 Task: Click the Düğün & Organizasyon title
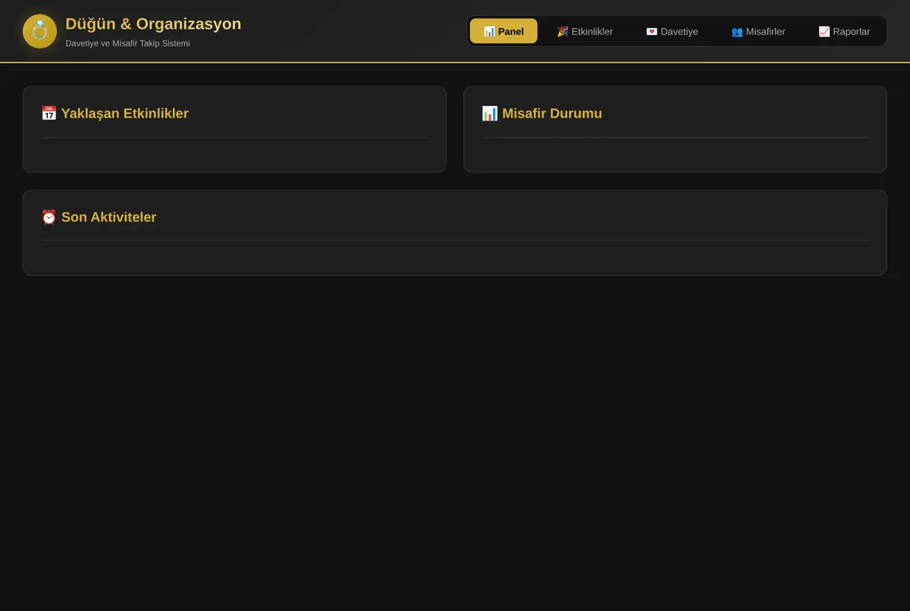[153, 23]
